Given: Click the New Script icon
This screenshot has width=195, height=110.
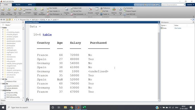Looking at the screenshot, I should click(3, 9).
